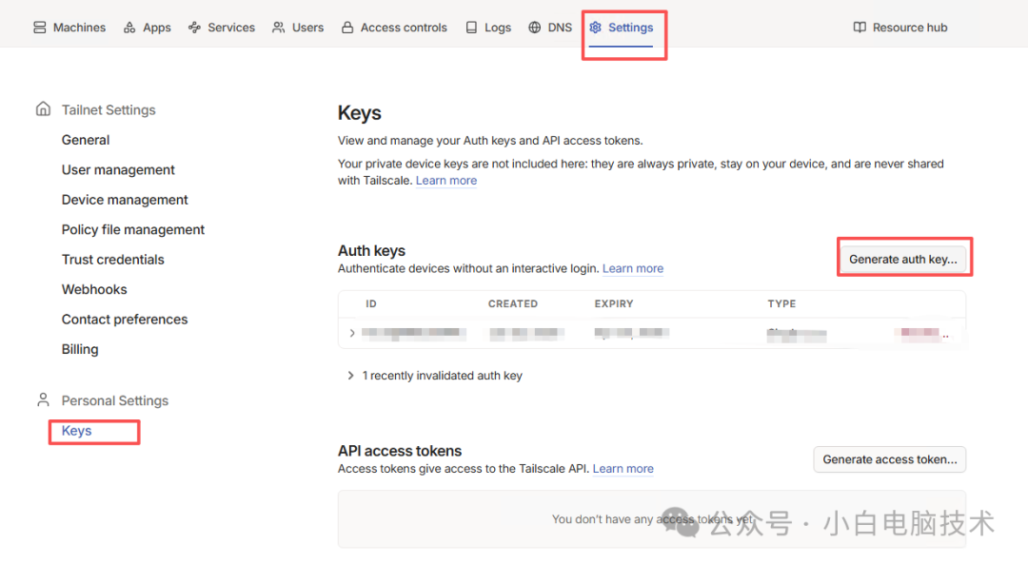Click the Services nodes icon
The height and width of the screenshot is (564, 1028).
tap(194, 28)
